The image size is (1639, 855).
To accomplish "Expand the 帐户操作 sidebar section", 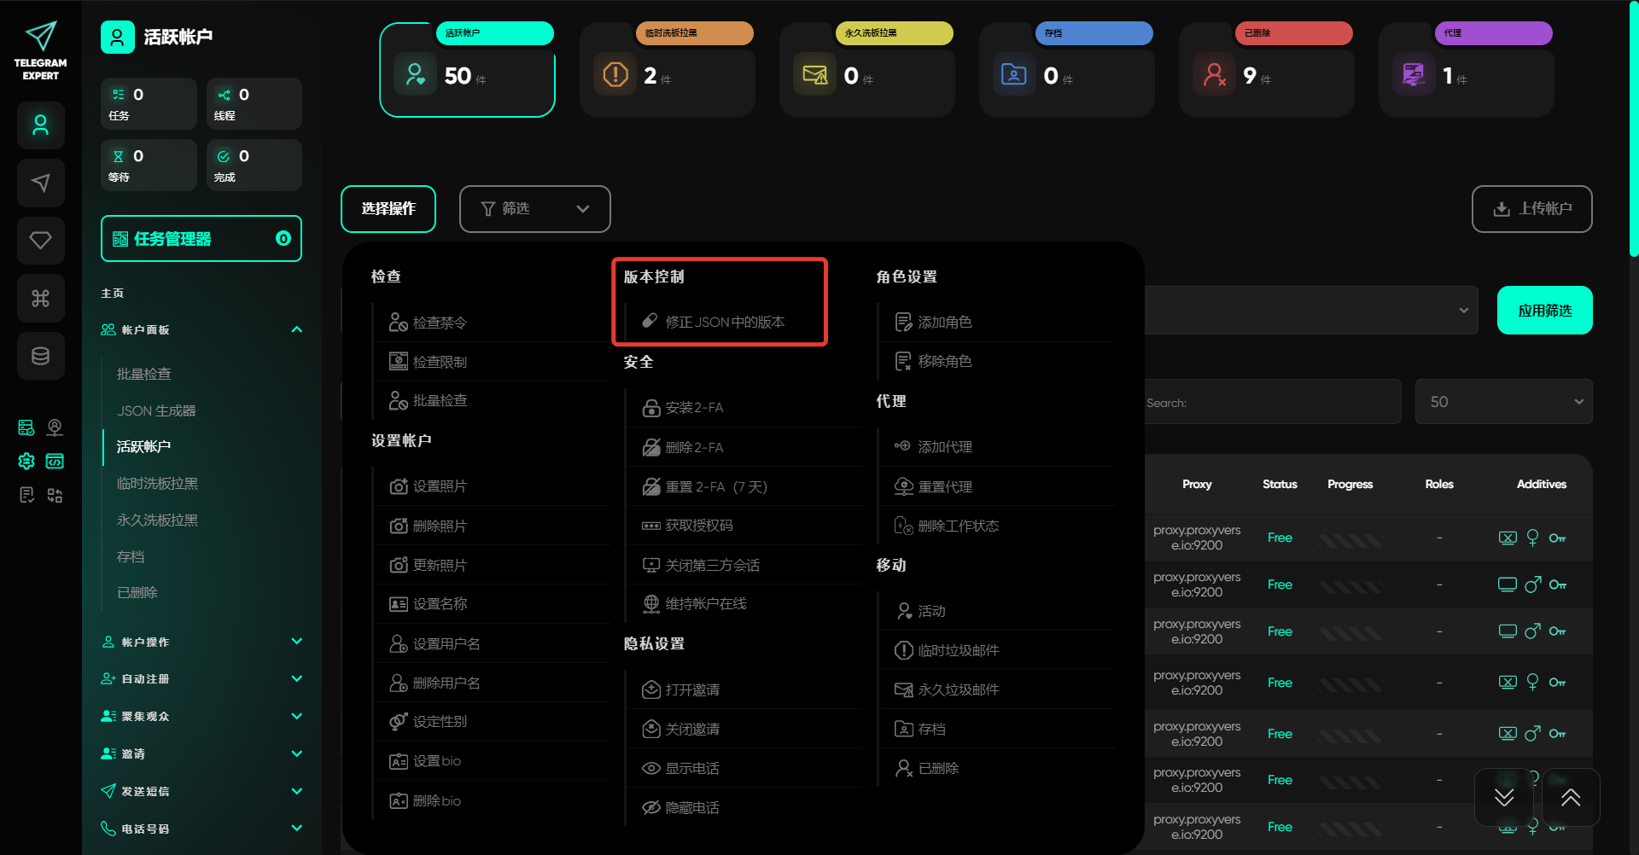I will click(201, 642).
